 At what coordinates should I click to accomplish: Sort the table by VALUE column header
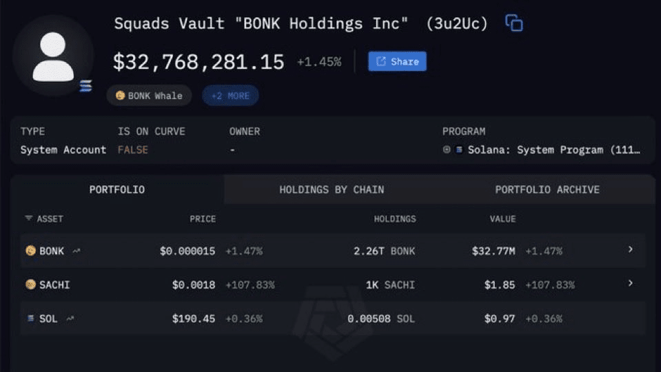(502, 218)
